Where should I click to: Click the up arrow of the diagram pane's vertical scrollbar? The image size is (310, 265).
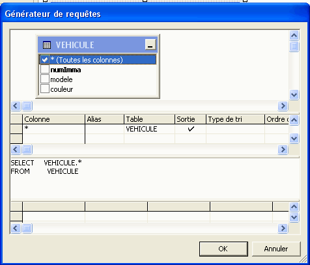[294, 35]
